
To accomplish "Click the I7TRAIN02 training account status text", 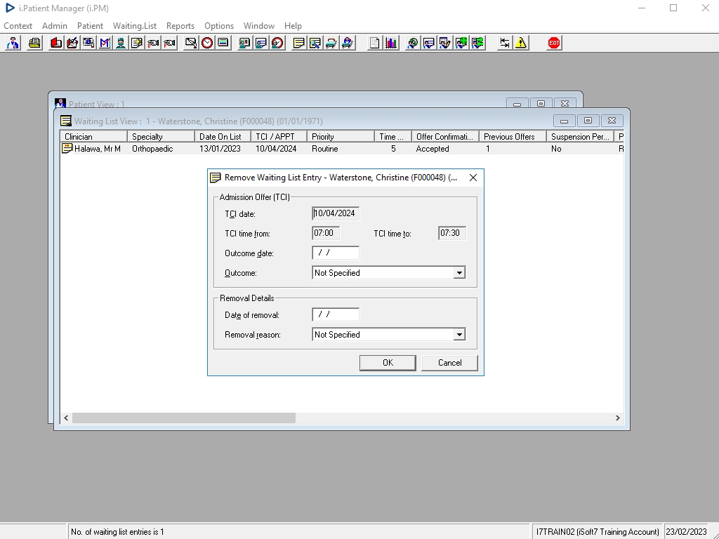I will point(598,532).
